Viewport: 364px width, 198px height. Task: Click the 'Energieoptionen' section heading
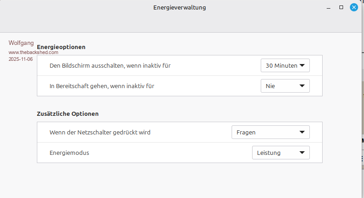61,47
